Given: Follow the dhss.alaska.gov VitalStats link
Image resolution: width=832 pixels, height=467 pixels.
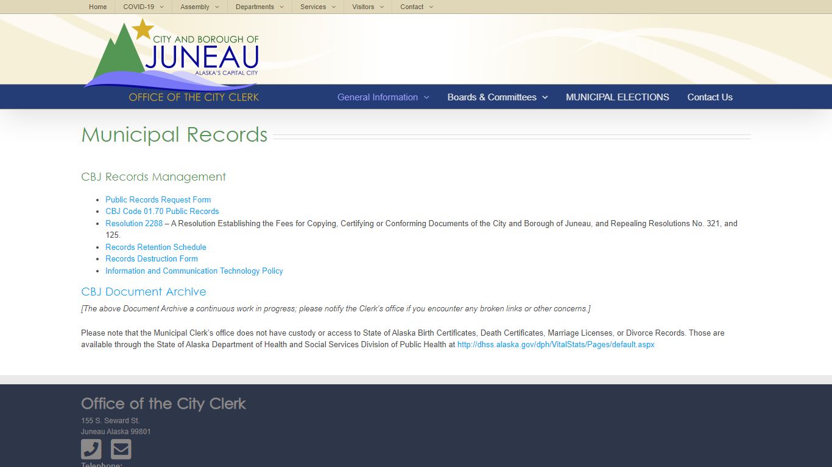Looking at the screenshot, I should 556,344.
